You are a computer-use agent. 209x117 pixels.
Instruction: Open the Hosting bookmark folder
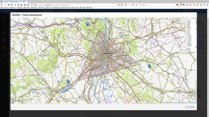point(35,8)
